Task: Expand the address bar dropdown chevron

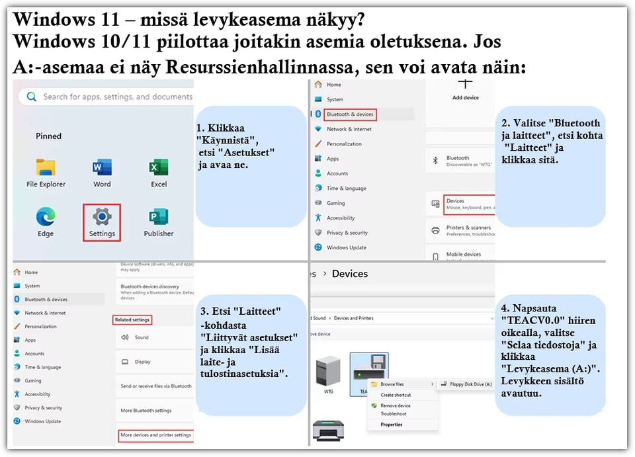Action: click(x=491, y=319)
